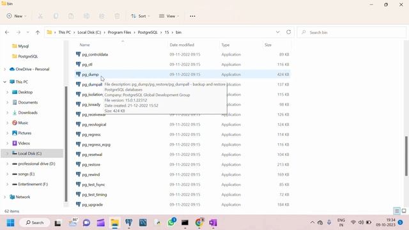This screenshot has width=409, height=230.
Task: Refresh the bin folder view
Action: (288, 32)
